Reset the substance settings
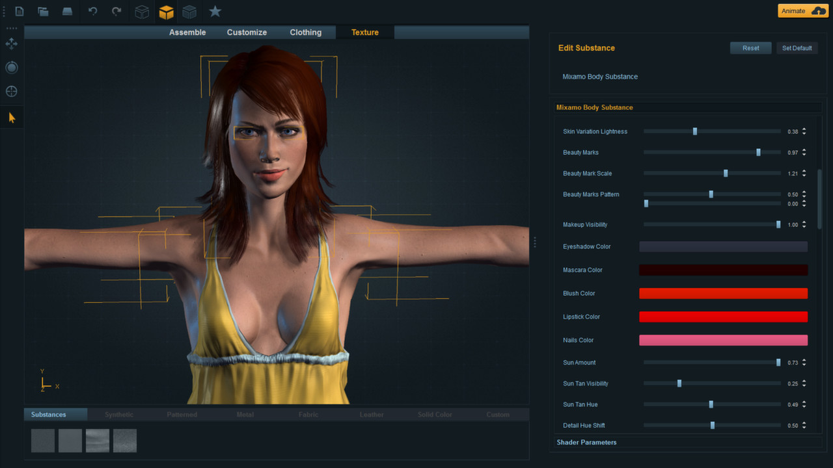833x468 pixels. [750, 47]
